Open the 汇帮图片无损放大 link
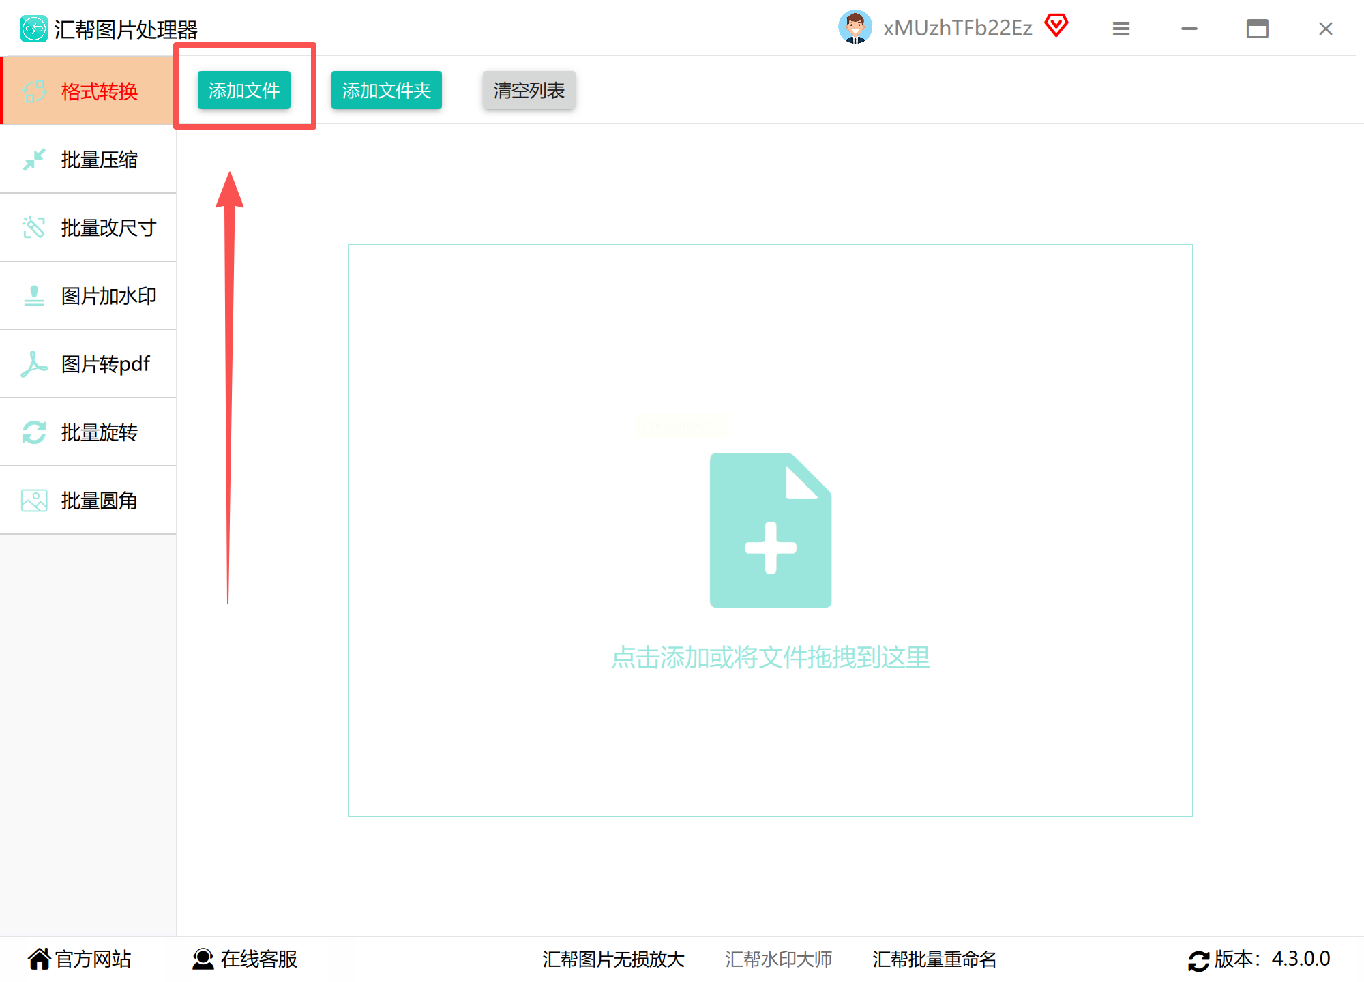 pos(613,959)
